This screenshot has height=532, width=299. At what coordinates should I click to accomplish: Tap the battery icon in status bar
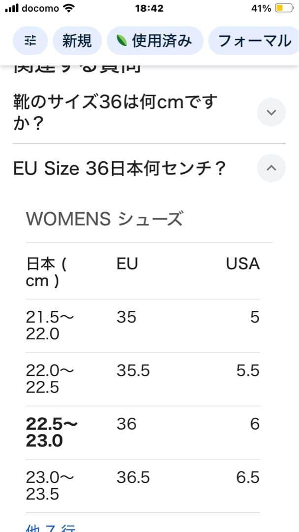click(x=284, y=8)
